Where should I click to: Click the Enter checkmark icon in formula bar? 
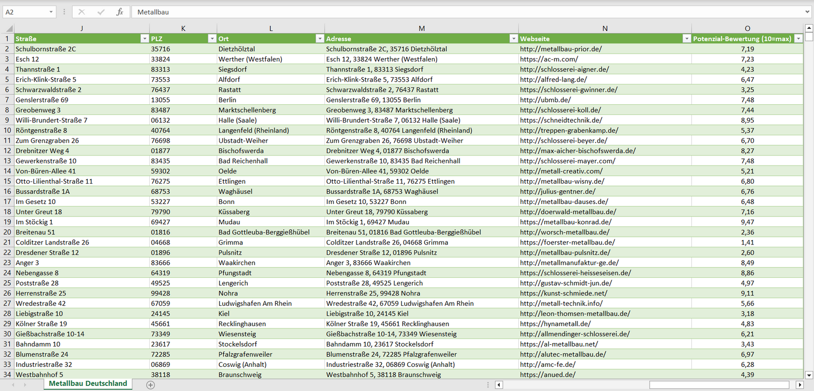(x=101, y=12)
